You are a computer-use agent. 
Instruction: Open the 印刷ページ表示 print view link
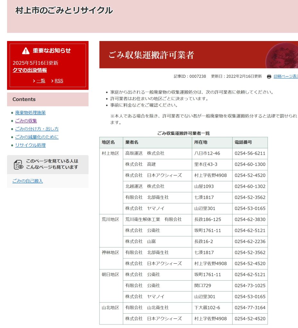pos(285,77)
